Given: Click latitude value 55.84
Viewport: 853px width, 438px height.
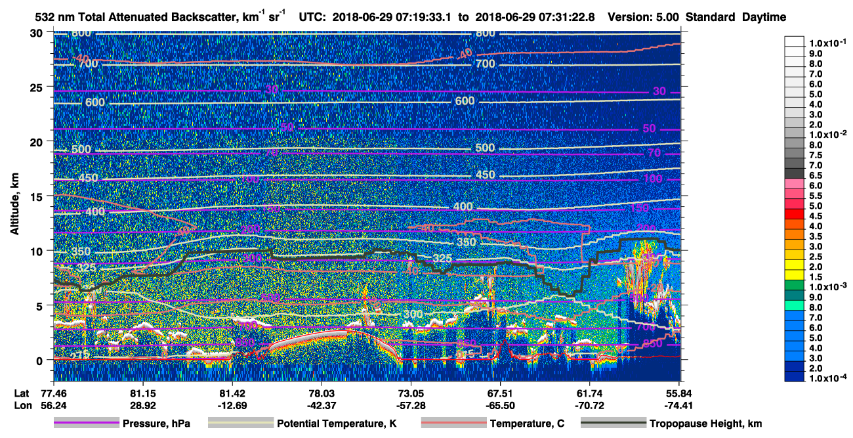Looking at the screenshot, I should (x=678, y=392).
